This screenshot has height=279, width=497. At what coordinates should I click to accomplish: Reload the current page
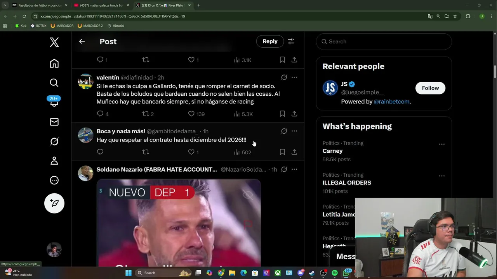click(x=24, y=16)
